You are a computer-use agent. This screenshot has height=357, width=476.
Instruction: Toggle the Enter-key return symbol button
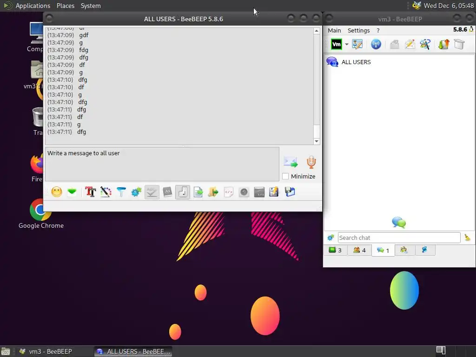pyautogui.click(x=183, y=192)
